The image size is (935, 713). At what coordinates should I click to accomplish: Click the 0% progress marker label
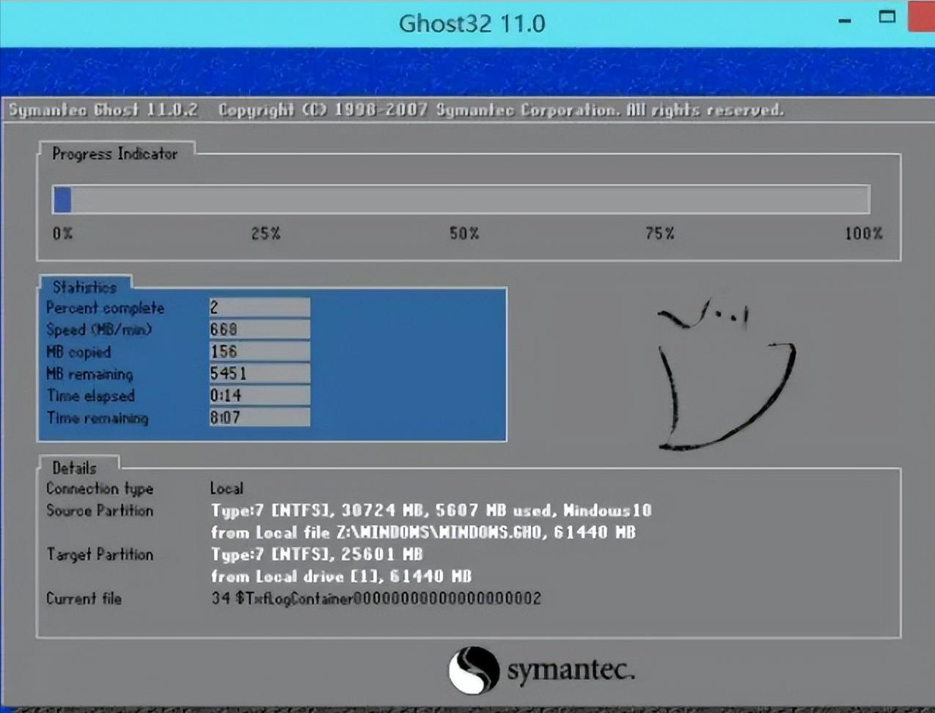coord(62,233)
